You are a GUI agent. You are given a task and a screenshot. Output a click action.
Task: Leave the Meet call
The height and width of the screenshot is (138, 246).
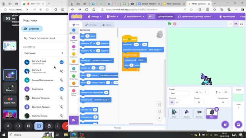65,126
